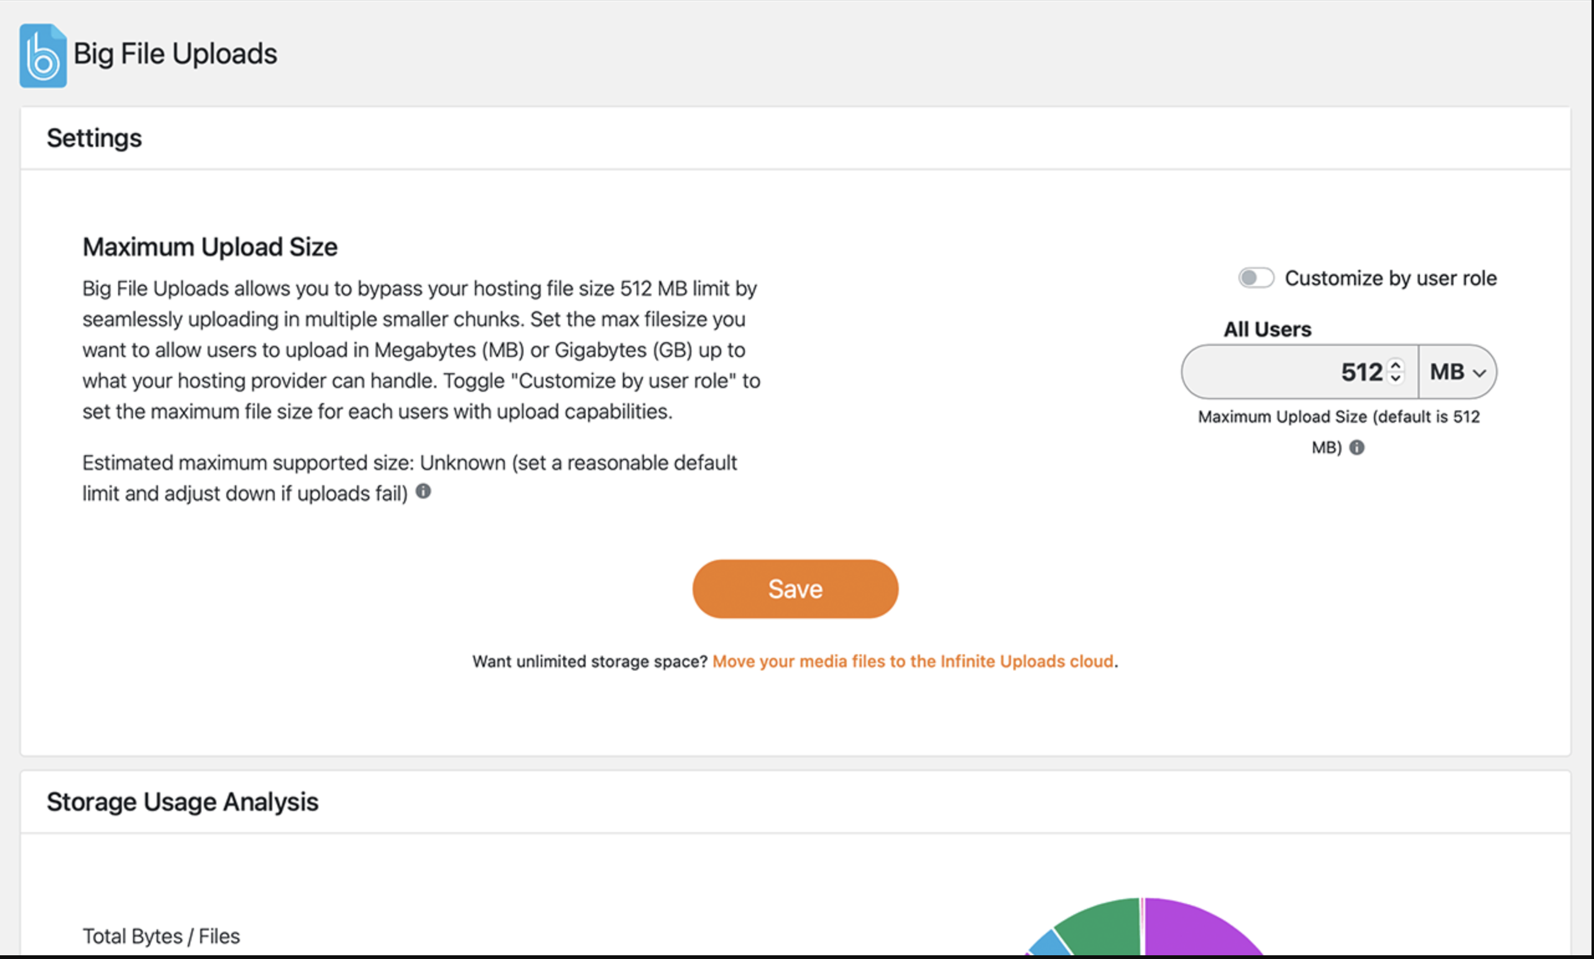Image resolution: width=1594 pixels, height=959 pixels.
Task: Select the green pie chart segment
Action: pos(1105,924)
